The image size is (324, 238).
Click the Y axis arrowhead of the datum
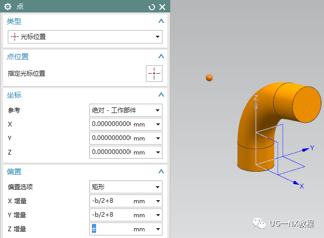pyautogui.click(x=306, y=149)
